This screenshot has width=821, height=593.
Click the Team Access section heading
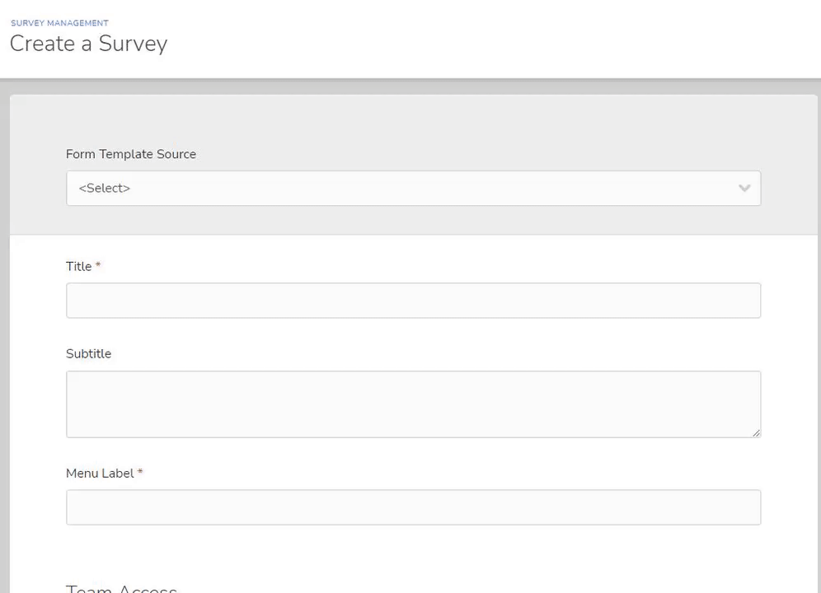pos(121,588)
